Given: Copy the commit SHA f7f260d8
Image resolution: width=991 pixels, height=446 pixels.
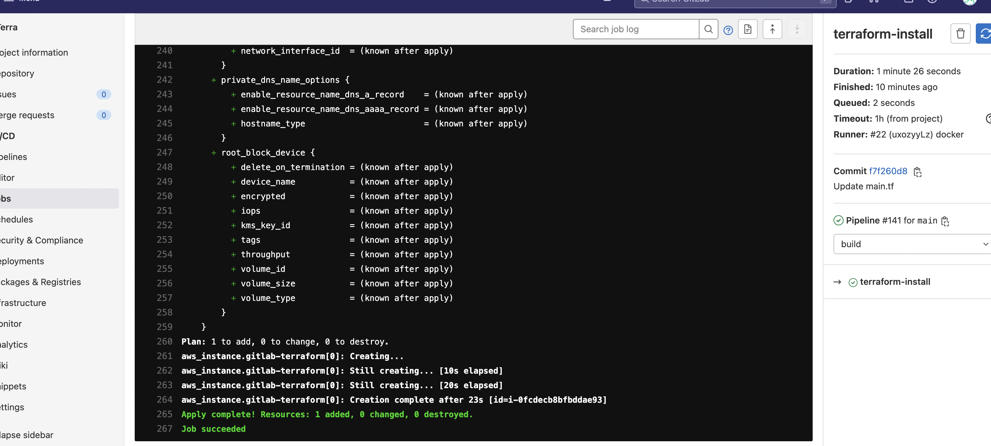Looking at the screenshot, I should [x=918, y=172].
